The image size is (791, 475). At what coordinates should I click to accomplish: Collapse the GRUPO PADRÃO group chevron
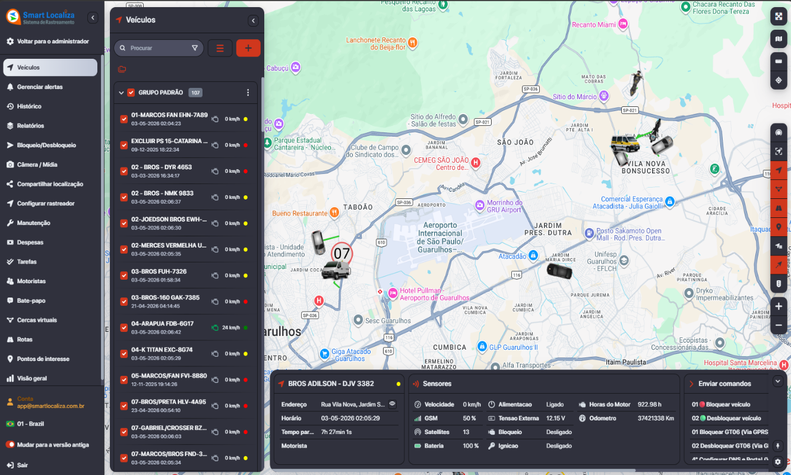(121, 93)
